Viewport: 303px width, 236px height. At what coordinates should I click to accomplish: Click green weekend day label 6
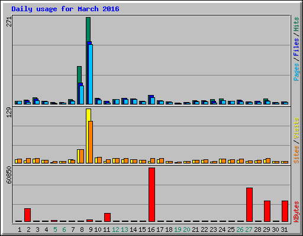pyautogui.click(x=64, y=230)
